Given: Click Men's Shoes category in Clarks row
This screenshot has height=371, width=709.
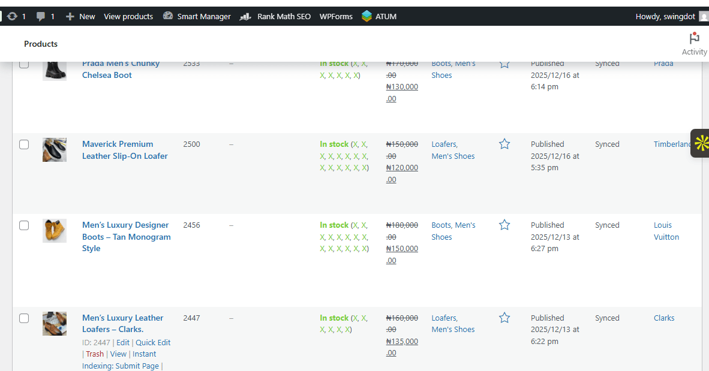Looking at the screenshot, I should click(453, 330).
